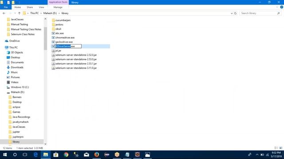
Task: Select selenium-server-standalone-2.52.0.jar
Action: [x=76, y=55]
